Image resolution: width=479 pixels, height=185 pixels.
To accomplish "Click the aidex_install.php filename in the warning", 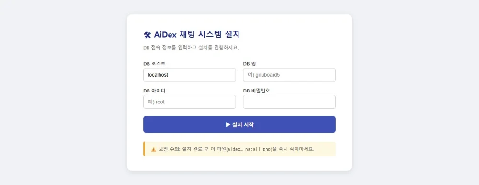I will [x=250, y=149].
